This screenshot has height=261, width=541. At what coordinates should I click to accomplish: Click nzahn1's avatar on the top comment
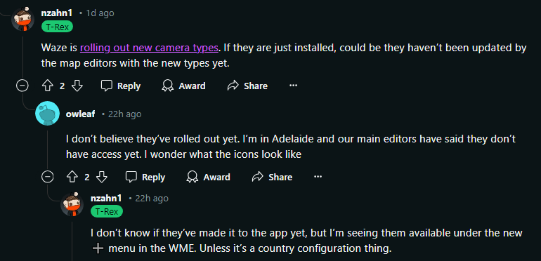(x=22, y=19)
